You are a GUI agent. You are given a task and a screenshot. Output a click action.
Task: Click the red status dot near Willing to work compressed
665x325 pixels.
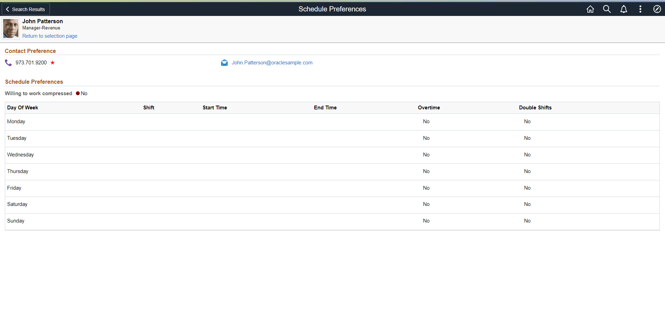(77, 93)
